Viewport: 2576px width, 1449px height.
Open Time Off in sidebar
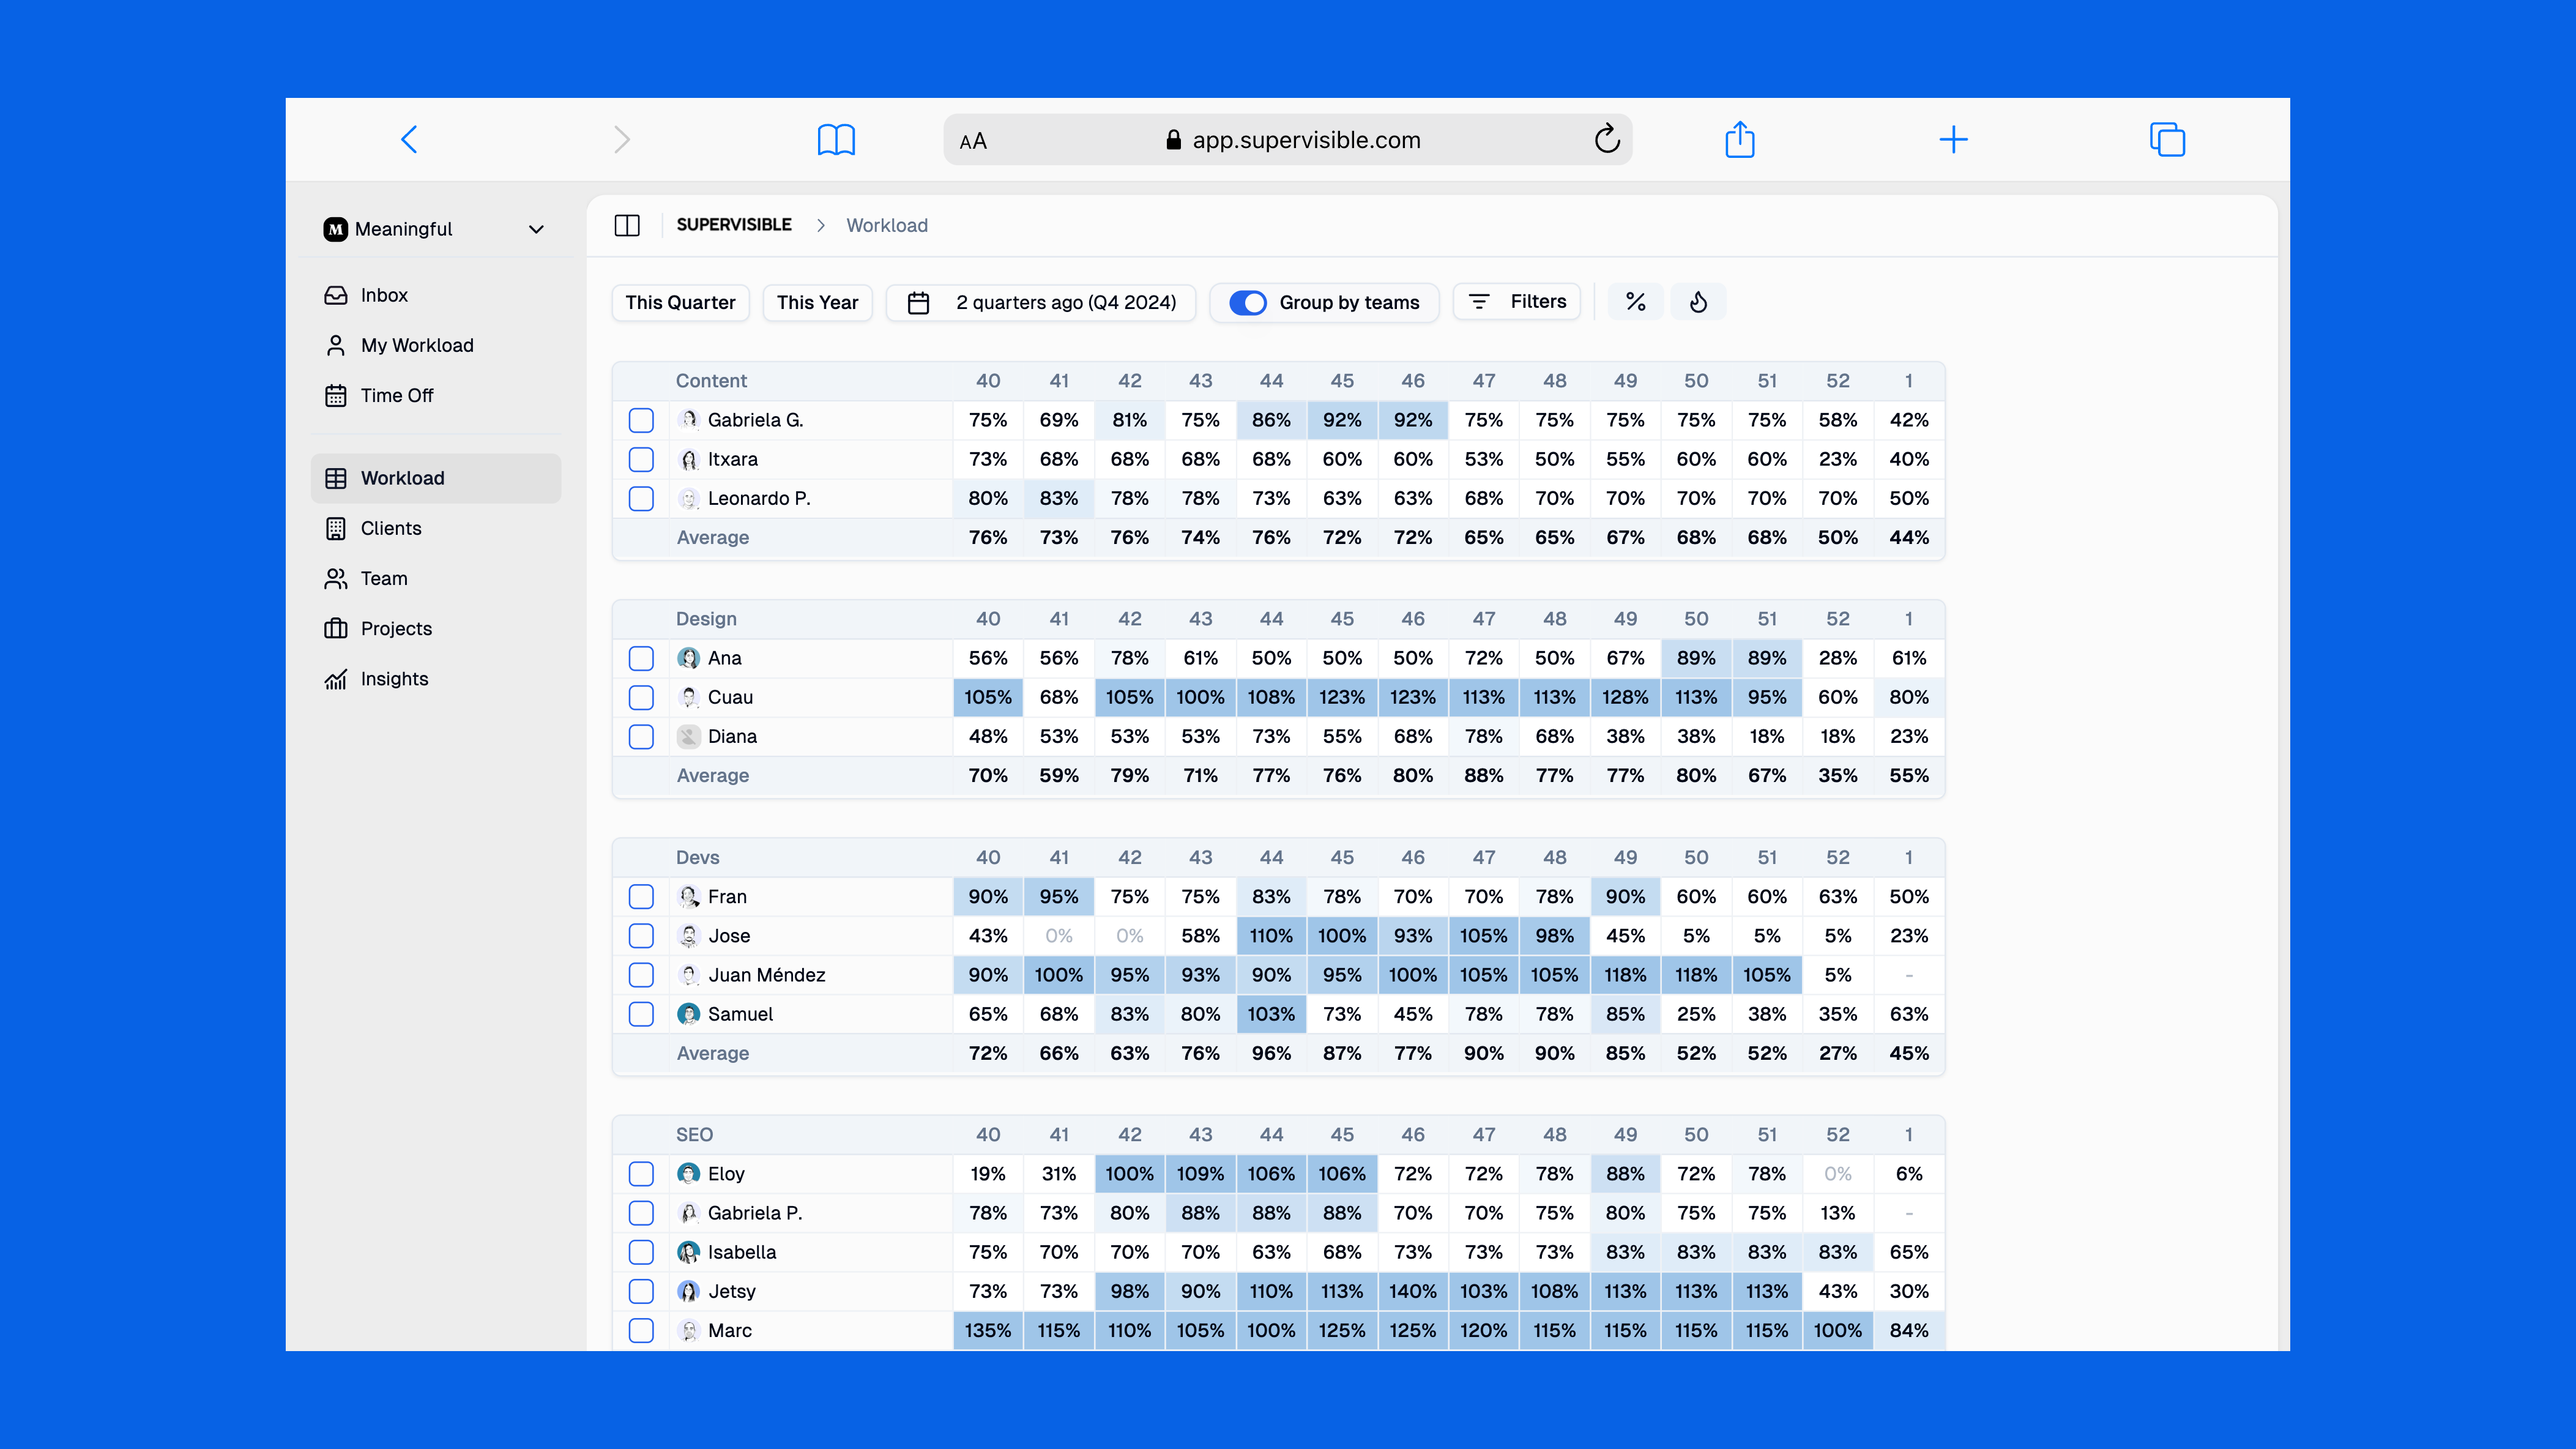(x=396, y=395)
